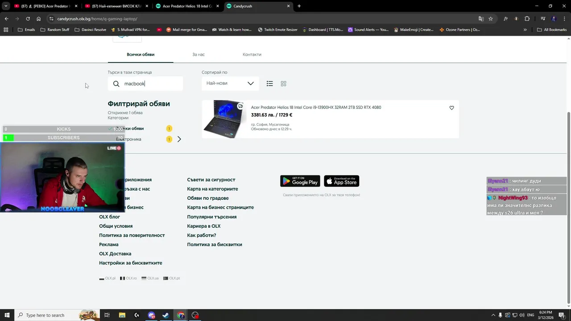The height and width of the screenshot is (321, 571).
Task: Open Acer Predator Helios 18 listing title
Action: point(316,107)
